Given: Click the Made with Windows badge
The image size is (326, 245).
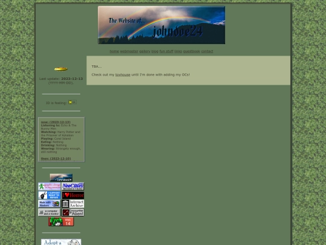Looking at the screenshot, I should pos(50,204).
